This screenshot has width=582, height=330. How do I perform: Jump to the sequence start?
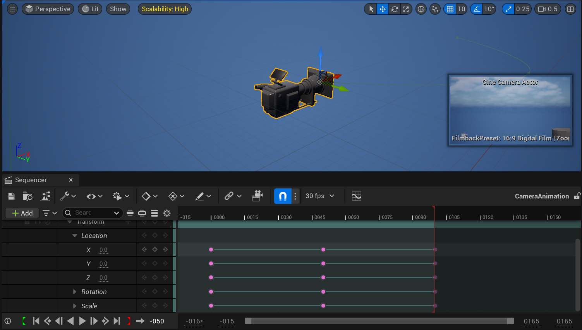tap(36, 321)
